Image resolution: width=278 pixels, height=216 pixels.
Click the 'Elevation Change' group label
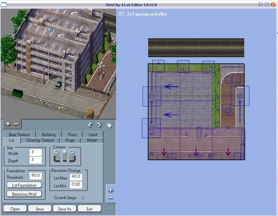[66, 171]
